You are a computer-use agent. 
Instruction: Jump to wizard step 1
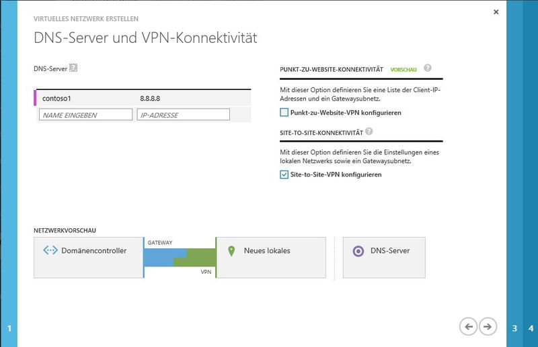[9, 328]
